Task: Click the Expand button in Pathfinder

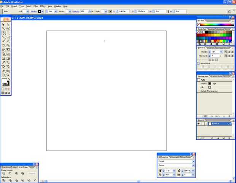Action: coord(32,173)
